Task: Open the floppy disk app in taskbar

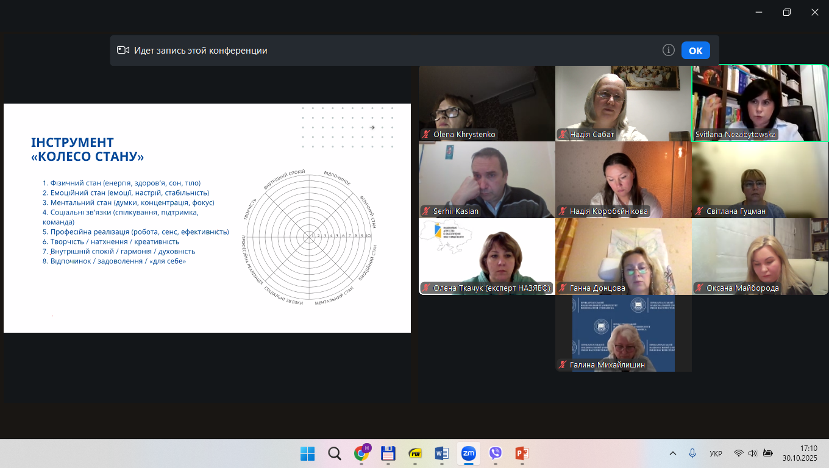Action: click(388, 453)
